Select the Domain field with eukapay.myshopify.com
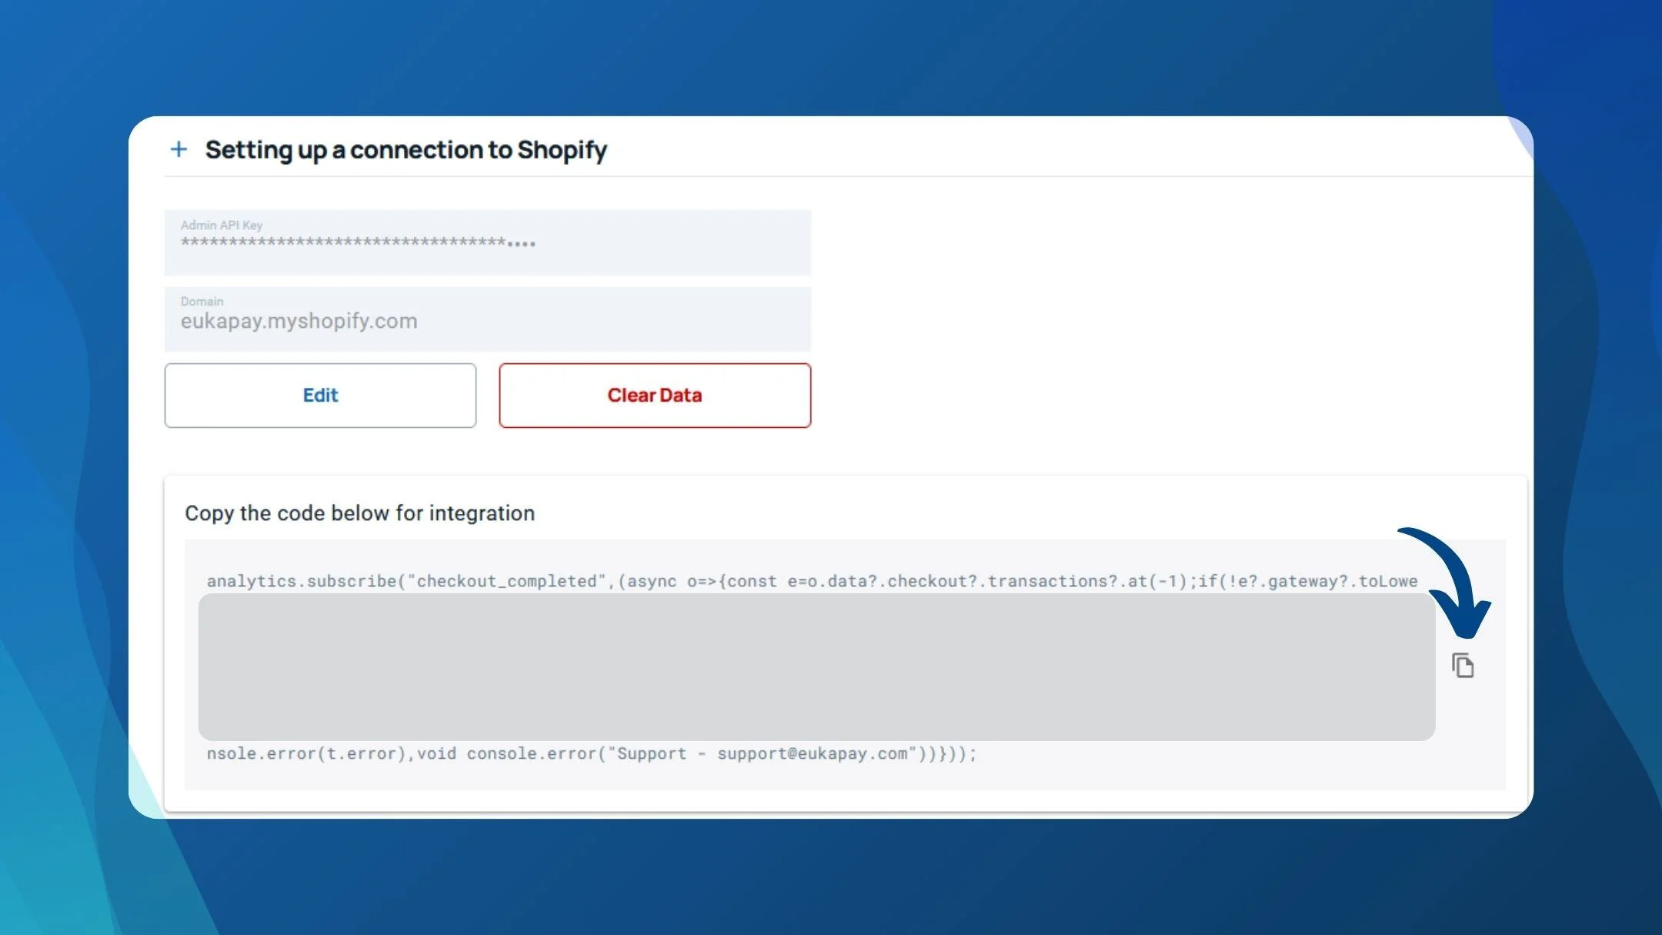 tap(488, 319)
